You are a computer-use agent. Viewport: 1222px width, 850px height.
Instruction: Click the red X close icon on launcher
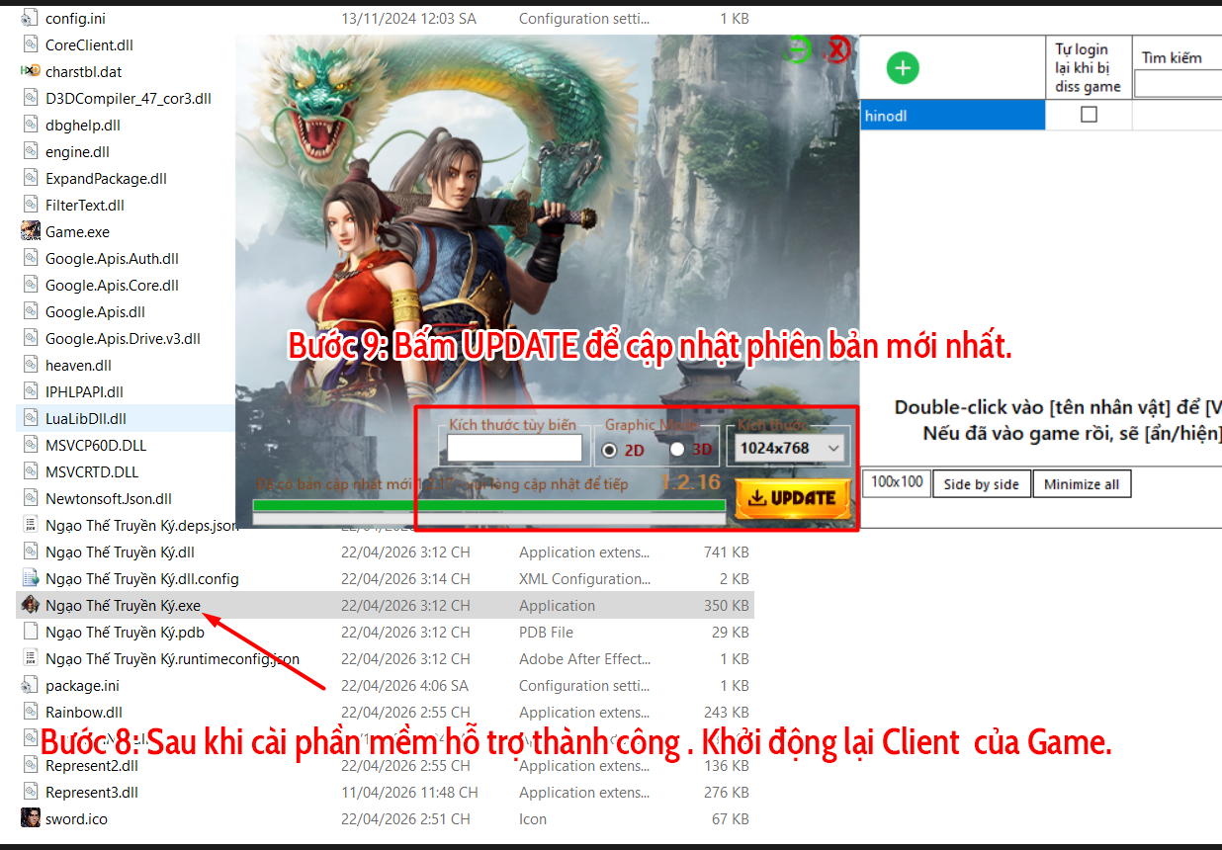coord(837,49)
